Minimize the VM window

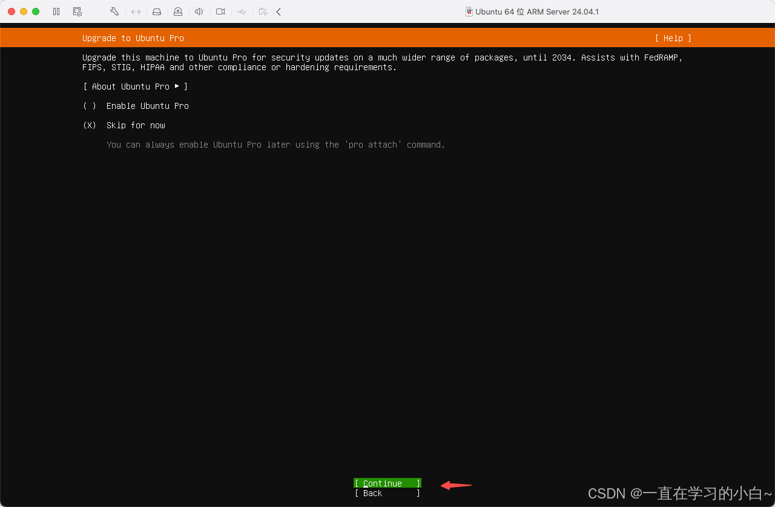coord(24,11)
